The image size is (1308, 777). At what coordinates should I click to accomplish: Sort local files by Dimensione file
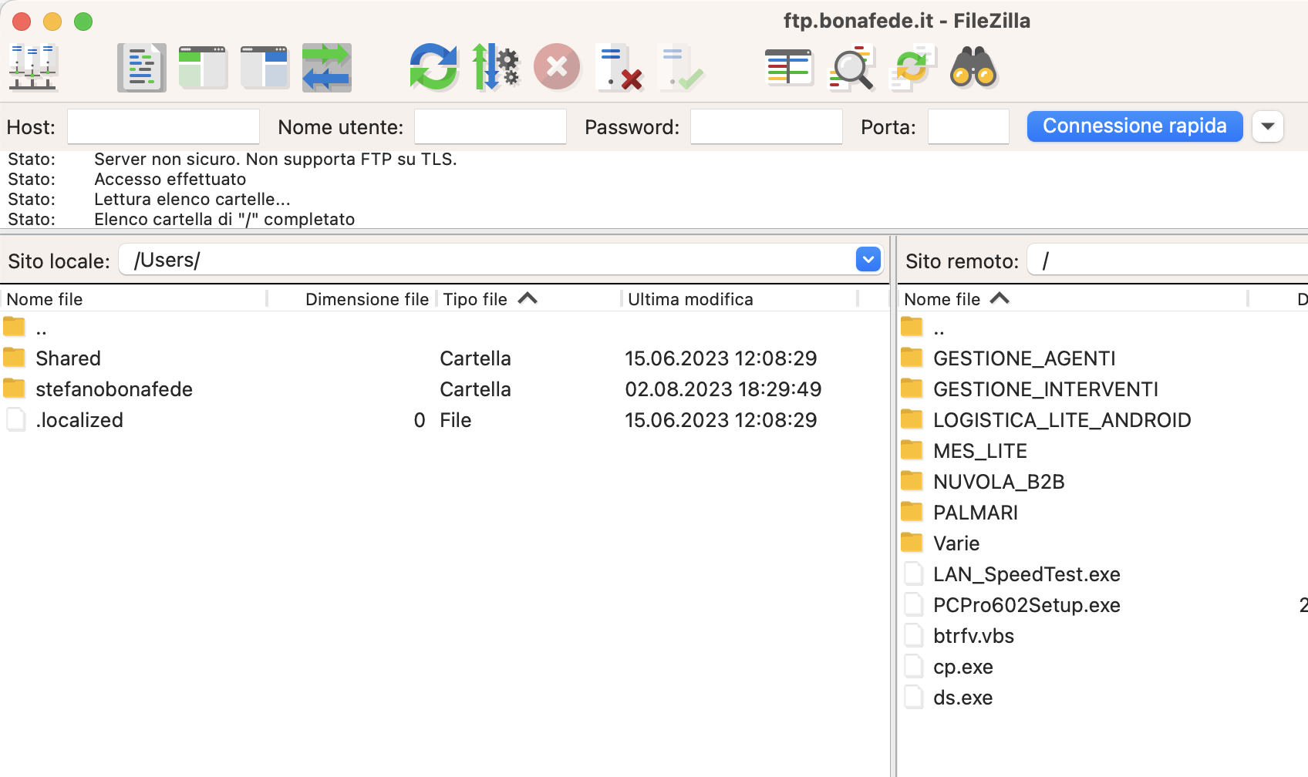pos(353,299)
